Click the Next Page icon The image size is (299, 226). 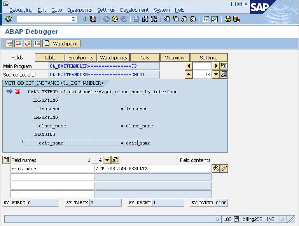[184, 19]
